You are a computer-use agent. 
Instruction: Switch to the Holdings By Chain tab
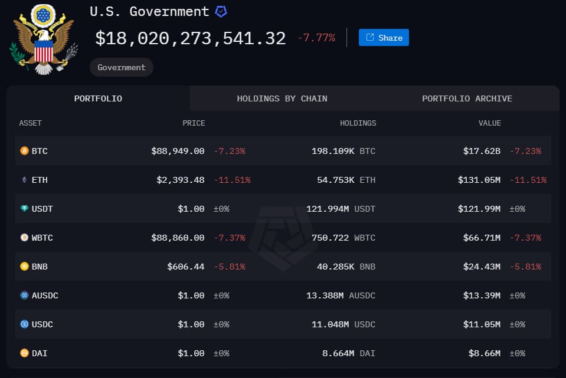pos(282,98)
